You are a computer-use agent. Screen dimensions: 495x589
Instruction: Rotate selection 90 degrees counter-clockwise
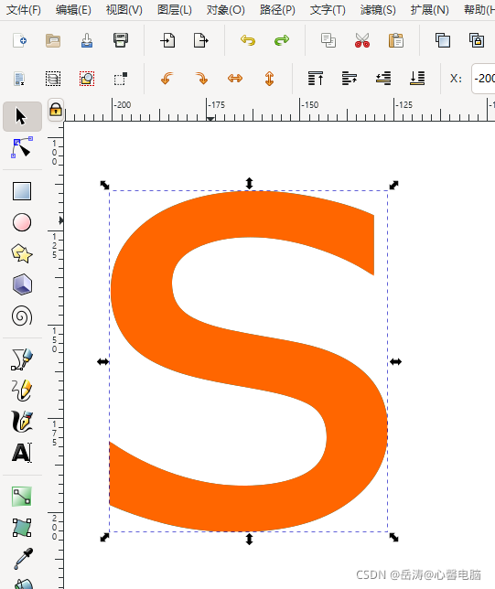167,79
